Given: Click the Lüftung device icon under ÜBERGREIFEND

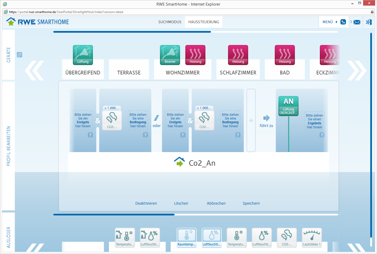Looking at the screenshot, I should [83, 55].
